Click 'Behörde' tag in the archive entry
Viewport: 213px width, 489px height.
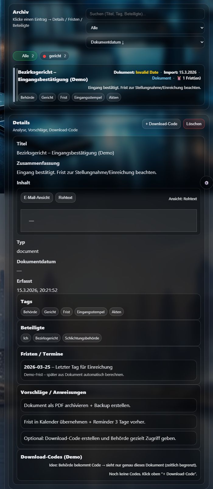click(x=28, y=97)
